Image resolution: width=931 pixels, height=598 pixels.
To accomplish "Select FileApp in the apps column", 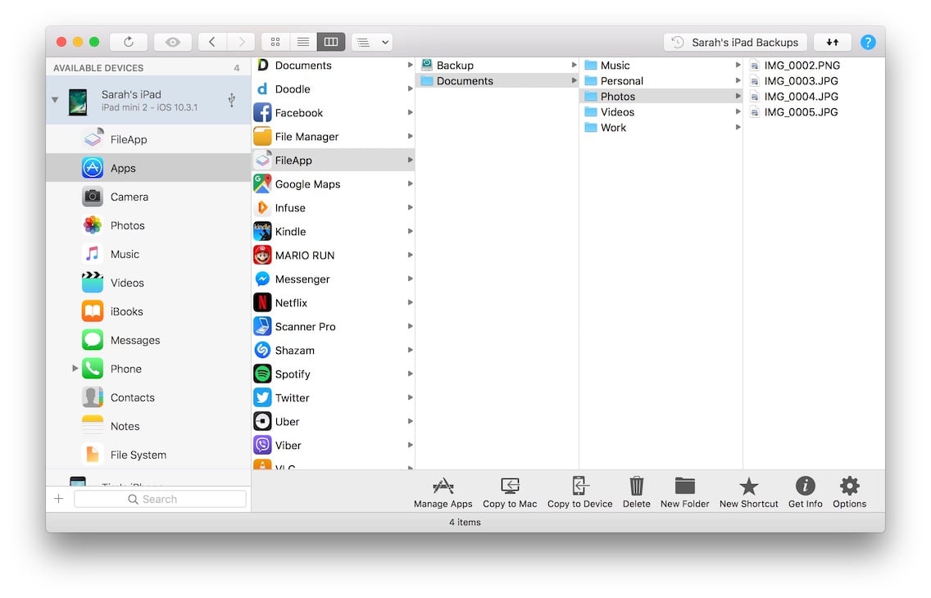I will [333, 161].
